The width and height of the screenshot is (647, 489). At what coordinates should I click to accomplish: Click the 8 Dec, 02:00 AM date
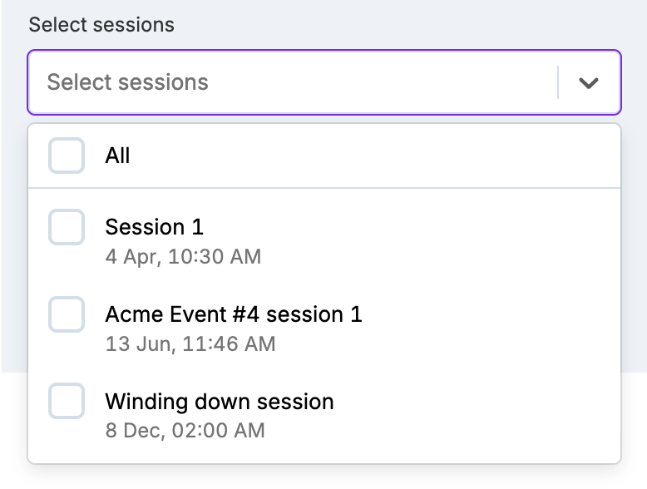coord(185,431)
